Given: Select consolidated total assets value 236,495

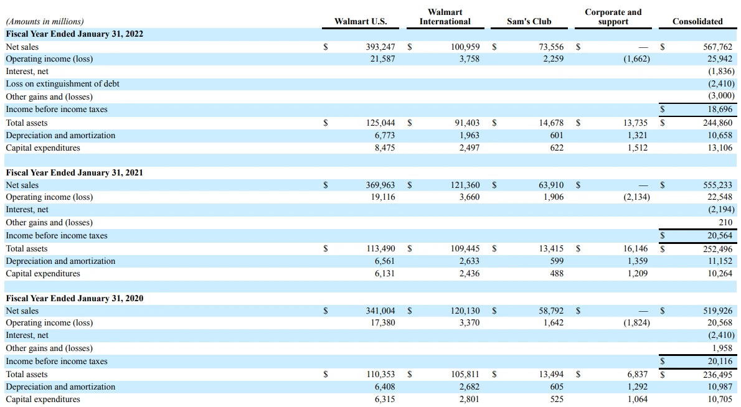Looking at the screenshot, I should pyautogui.click(x=717, y=375).
